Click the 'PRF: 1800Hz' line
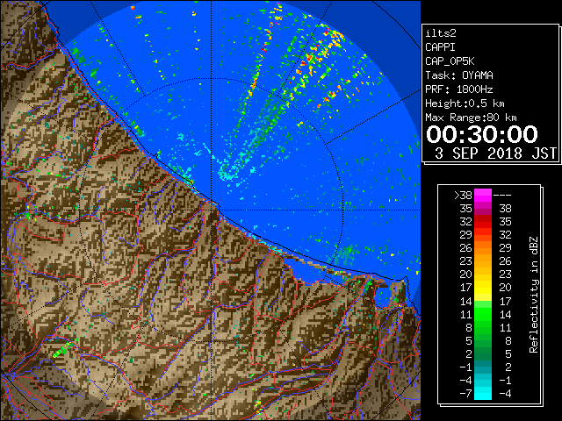The image size is (562, 421). tap(459, 89)
